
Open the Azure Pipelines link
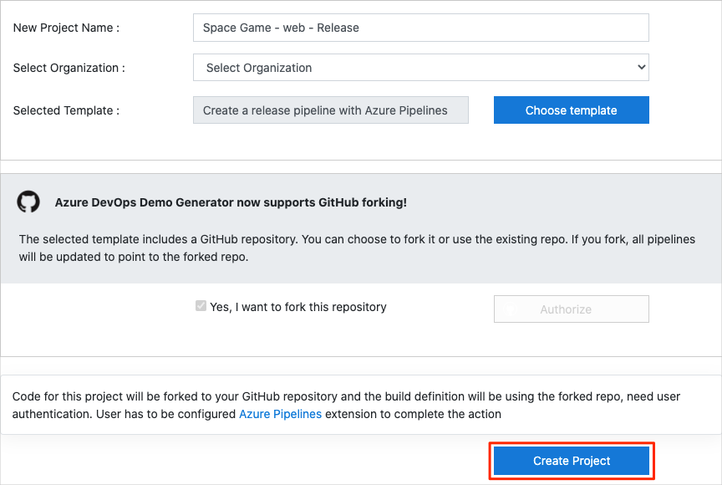tap(280, 414)
